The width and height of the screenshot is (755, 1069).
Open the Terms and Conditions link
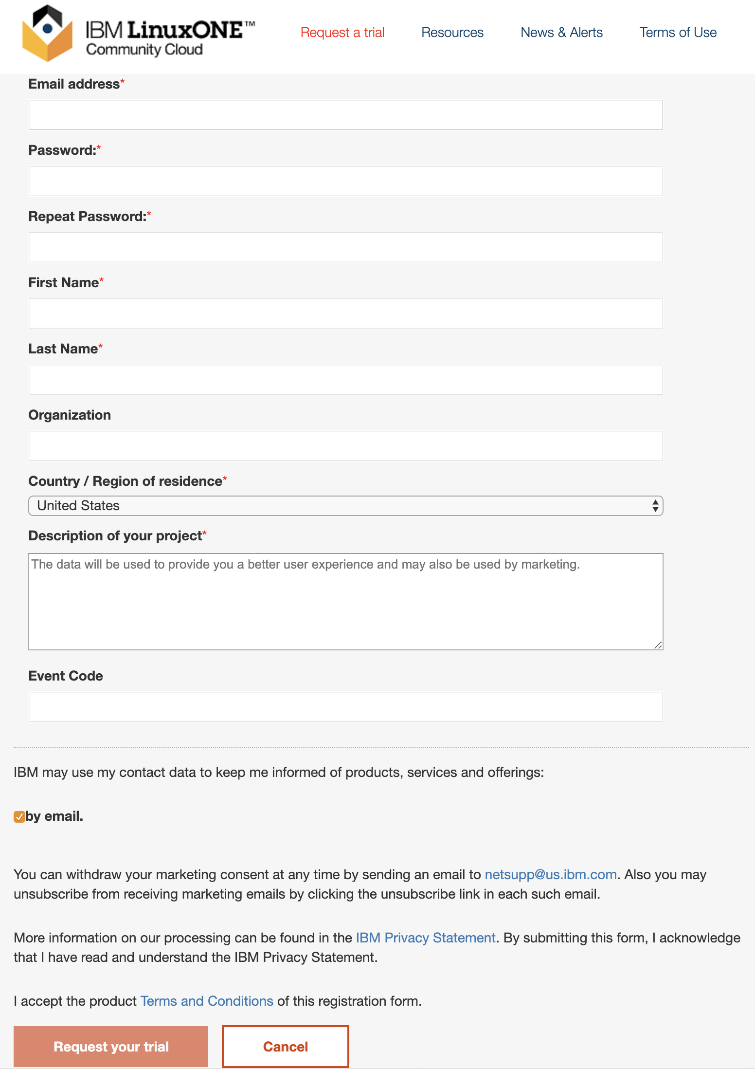(x=207, y=1001)
